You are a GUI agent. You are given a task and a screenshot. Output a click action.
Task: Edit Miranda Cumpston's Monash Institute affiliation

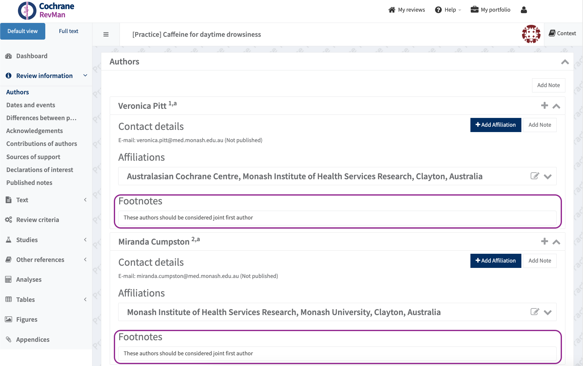coord(535,312)
